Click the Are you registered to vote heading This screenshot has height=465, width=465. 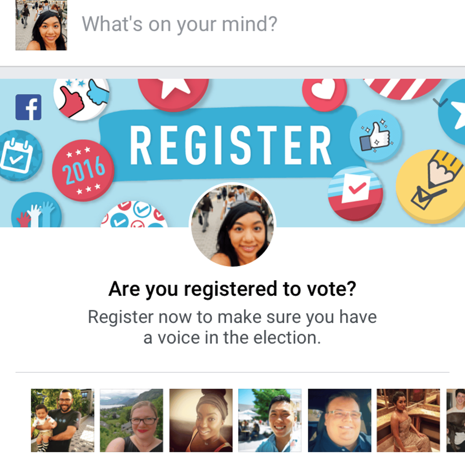coord(232,289)
